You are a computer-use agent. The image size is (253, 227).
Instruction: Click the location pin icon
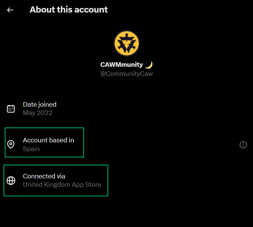(x=11, y=145)
